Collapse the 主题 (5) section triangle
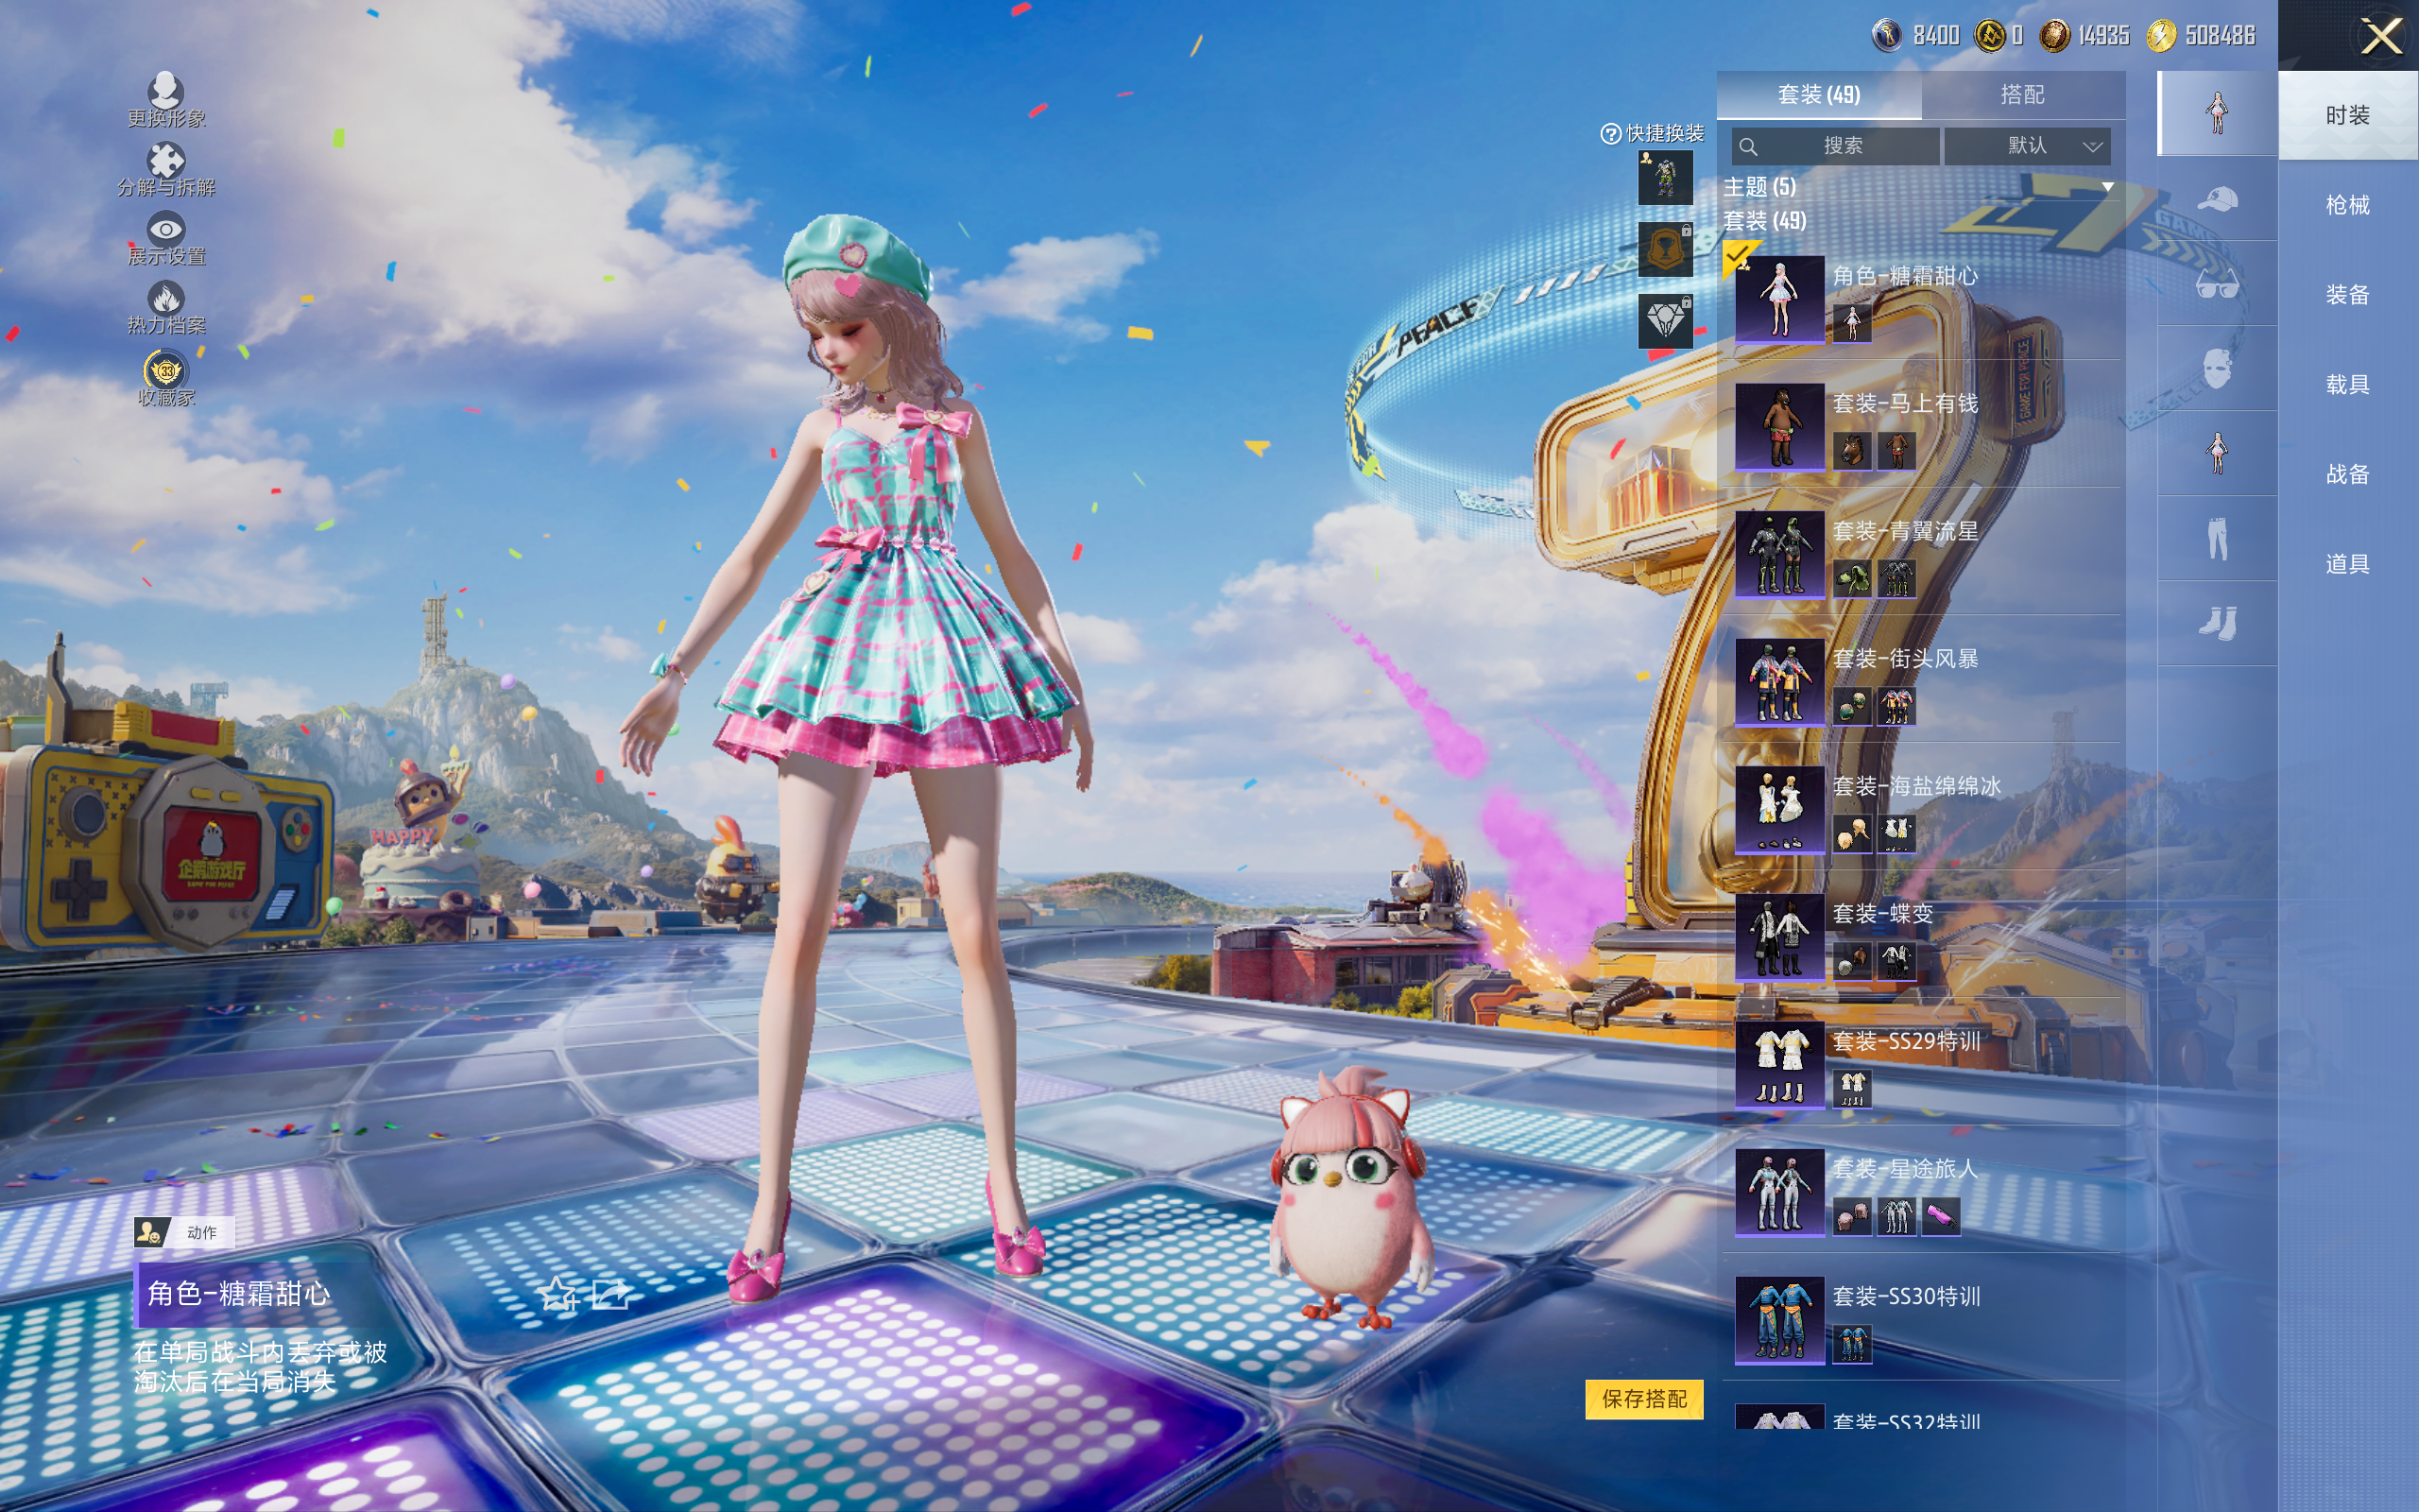This screenshot has width=2419, height=1512. click(x=2108, y=187)
